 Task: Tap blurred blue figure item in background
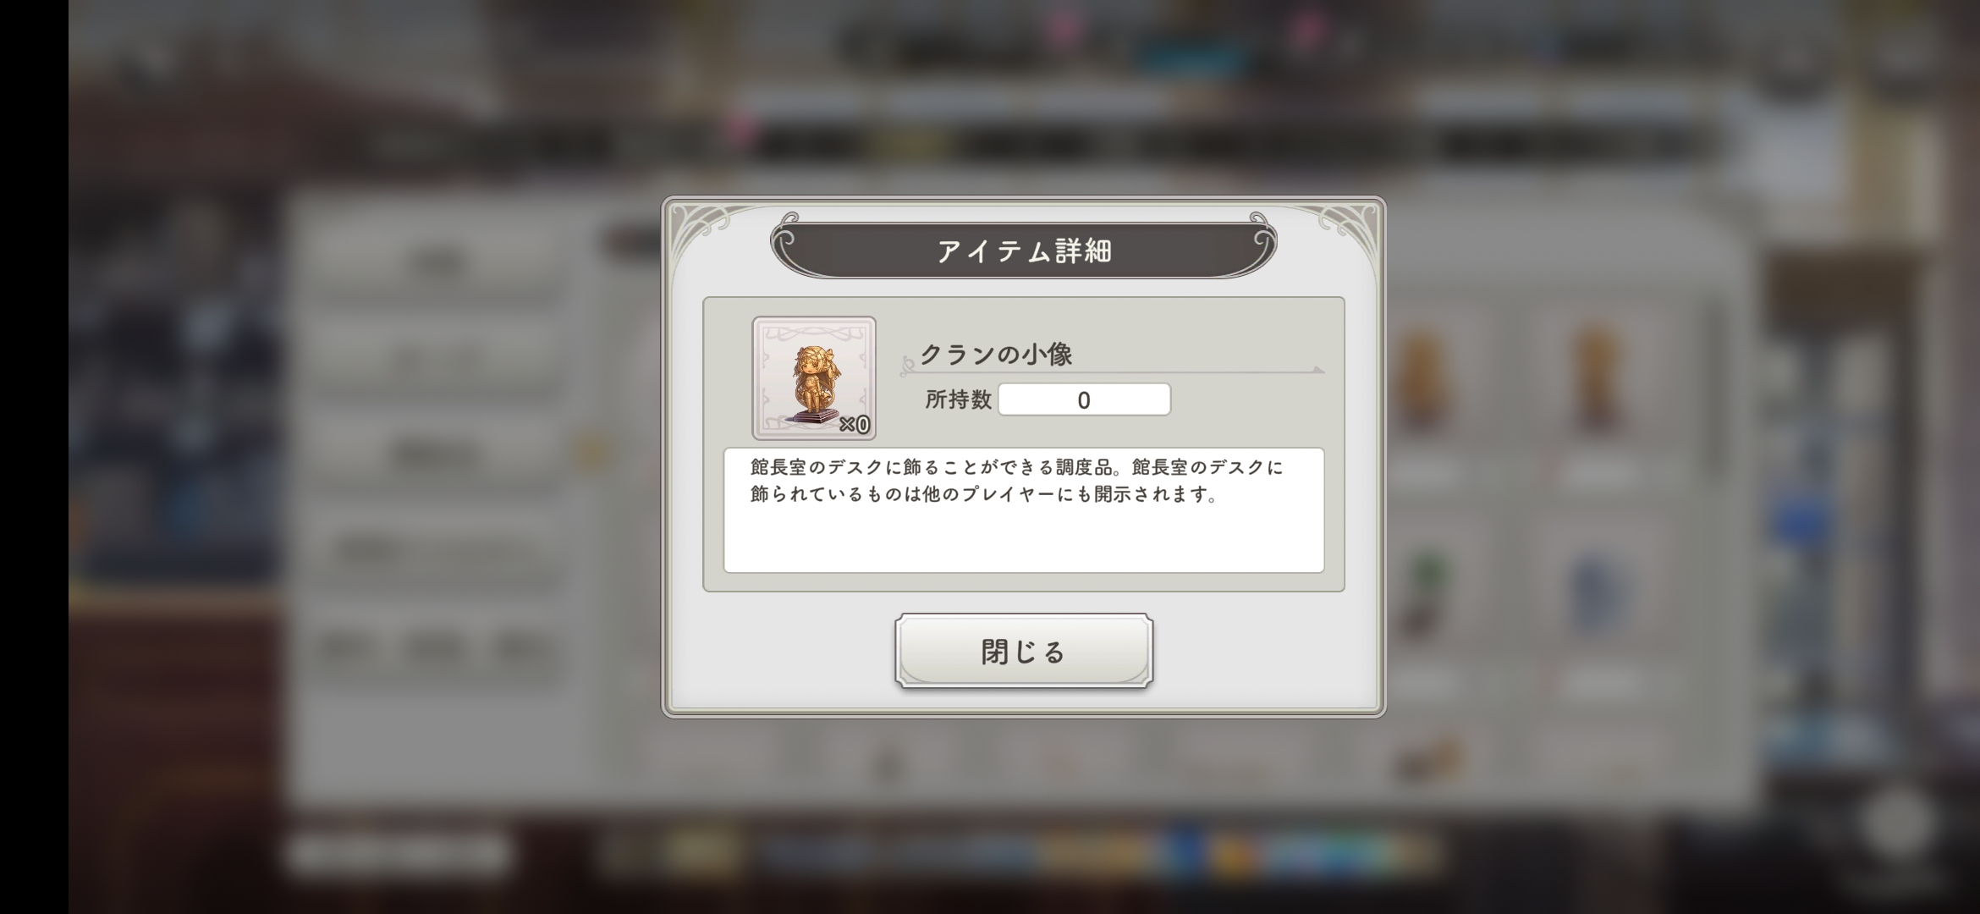pyautogui.click(x=1596, y=592)
